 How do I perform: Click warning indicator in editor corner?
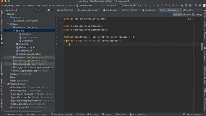[x=189, y=19]
